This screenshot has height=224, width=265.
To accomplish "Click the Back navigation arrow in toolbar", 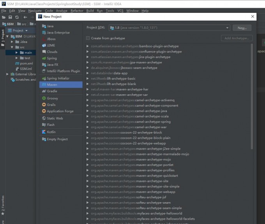I will [x=25, y=17].
